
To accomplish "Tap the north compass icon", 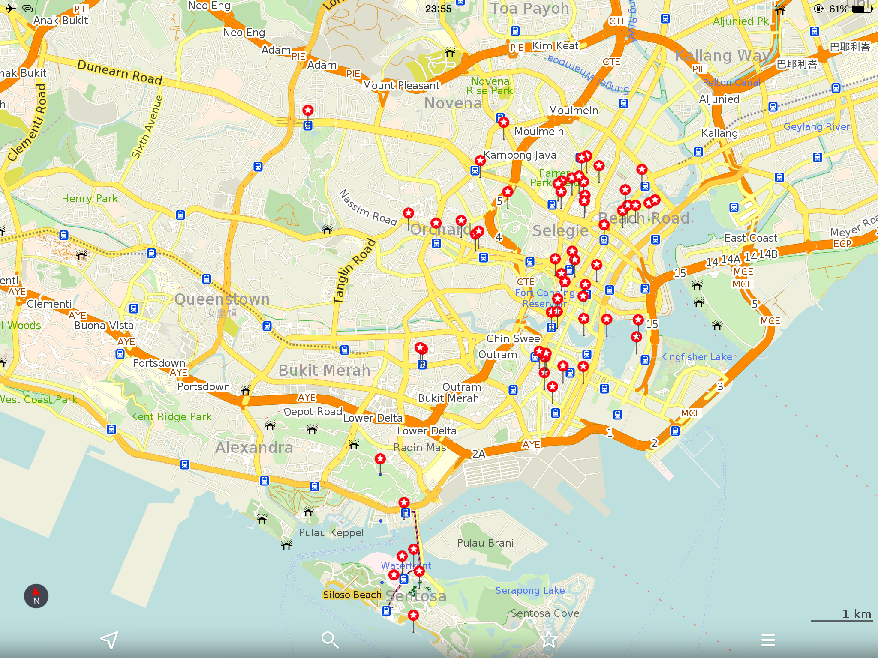I will [x=36, y=596].
